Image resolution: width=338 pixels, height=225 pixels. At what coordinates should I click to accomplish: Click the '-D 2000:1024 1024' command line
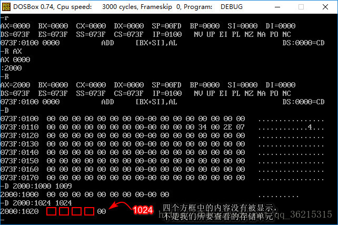point(36,203)
